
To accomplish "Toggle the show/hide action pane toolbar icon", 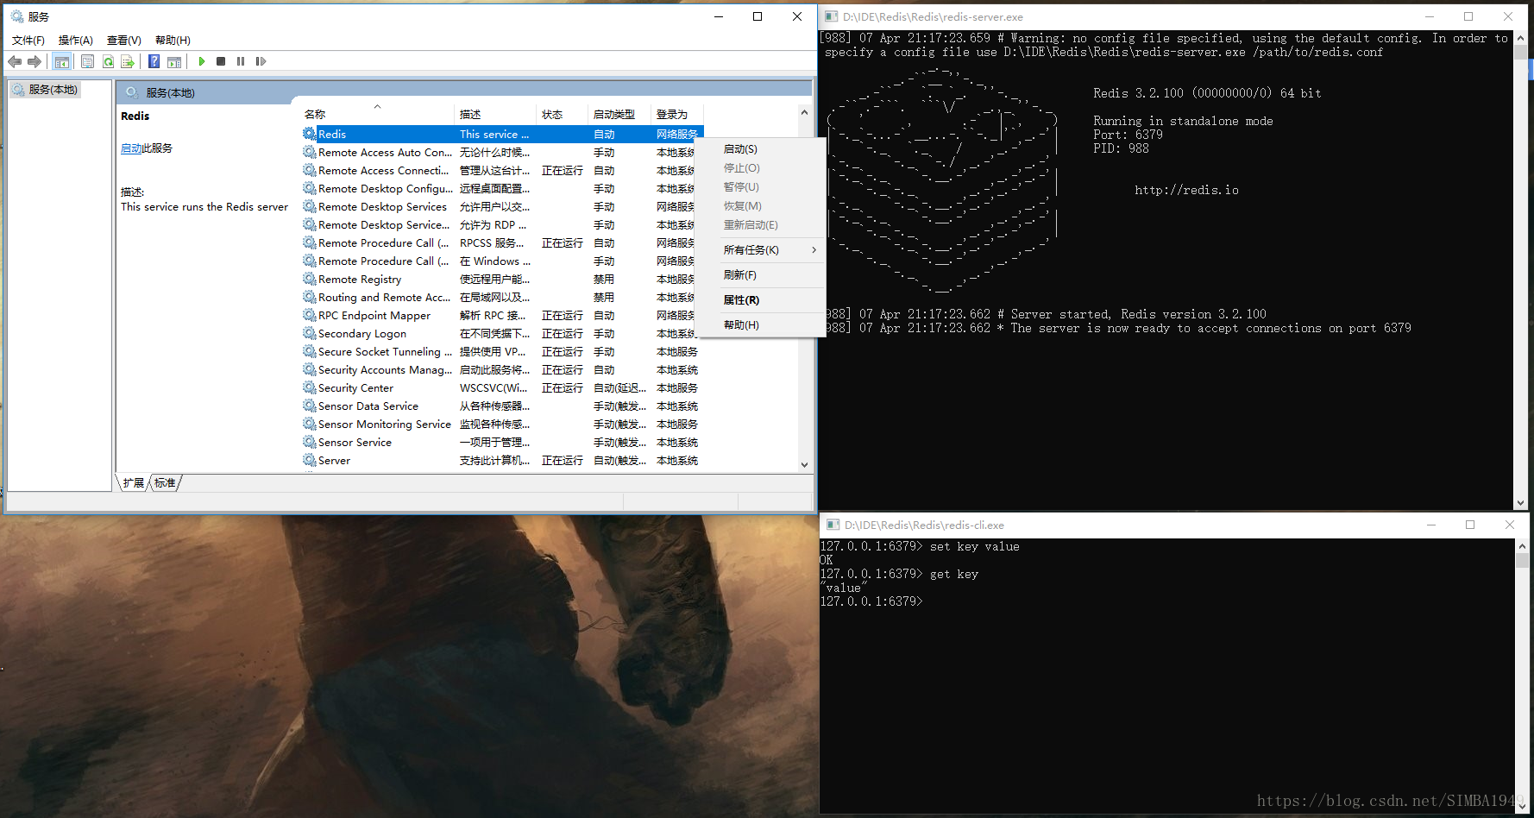I will coord(174,61).
